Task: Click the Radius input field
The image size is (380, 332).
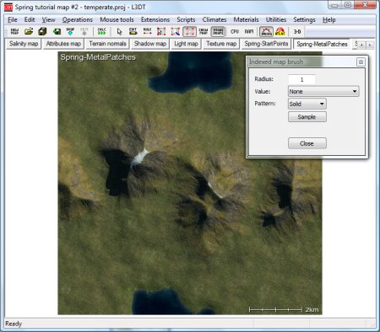Action: tap(301, 79)
